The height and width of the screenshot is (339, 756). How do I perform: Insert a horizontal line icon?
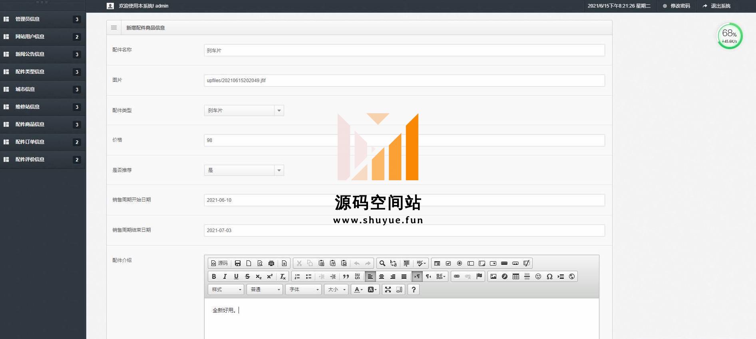(527, 276)
